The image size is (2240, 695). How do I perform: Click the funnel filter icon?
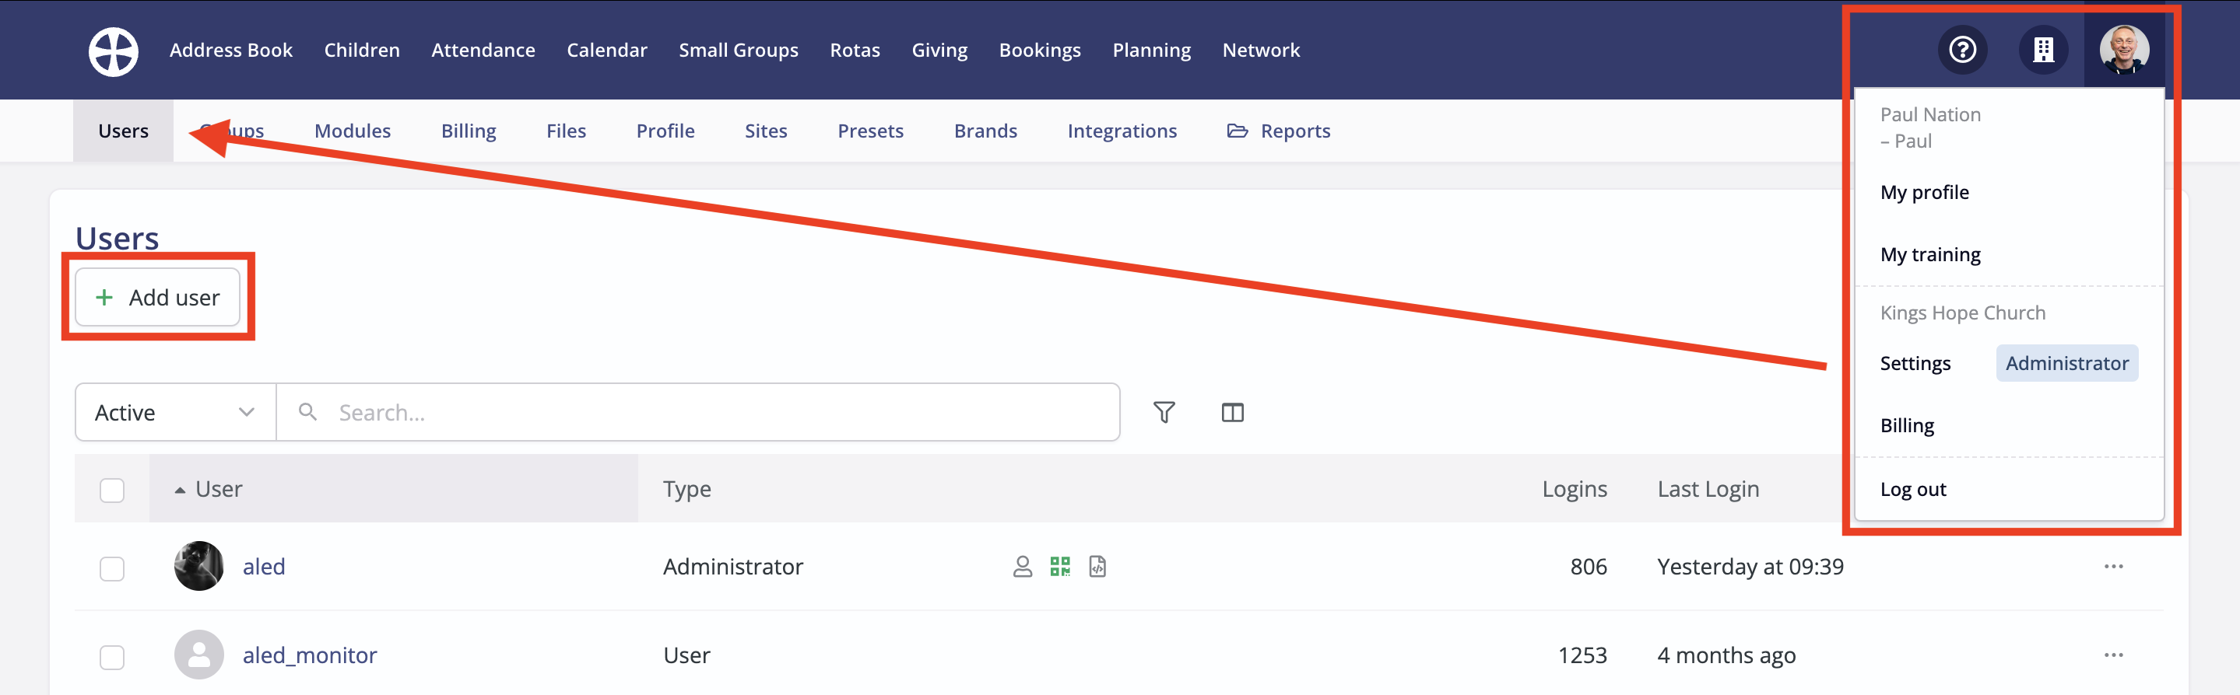(x=1164, y=412)
